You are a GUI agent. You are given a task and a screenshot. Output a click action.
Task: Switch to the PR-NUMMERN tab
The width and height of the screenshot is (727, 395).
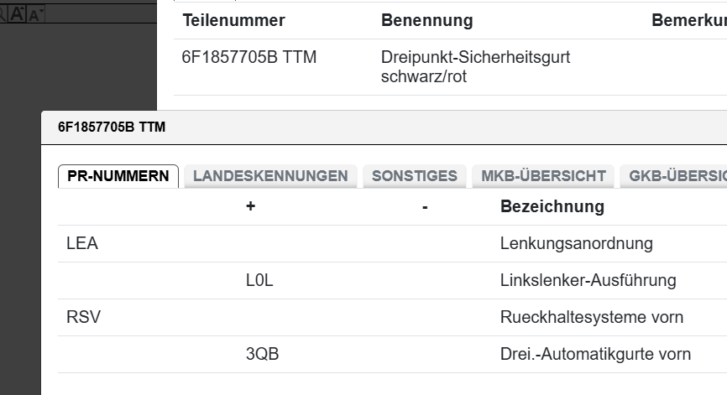(x=118, y=176)
